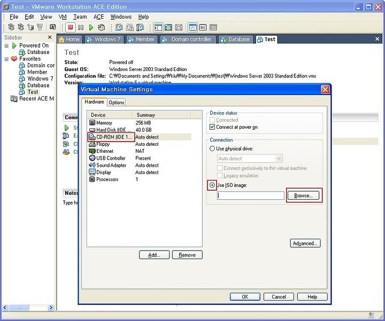Screen dimensions: 385x321
Task: Click the red Power Off toolbar button
Action: [x=71, y=27]
